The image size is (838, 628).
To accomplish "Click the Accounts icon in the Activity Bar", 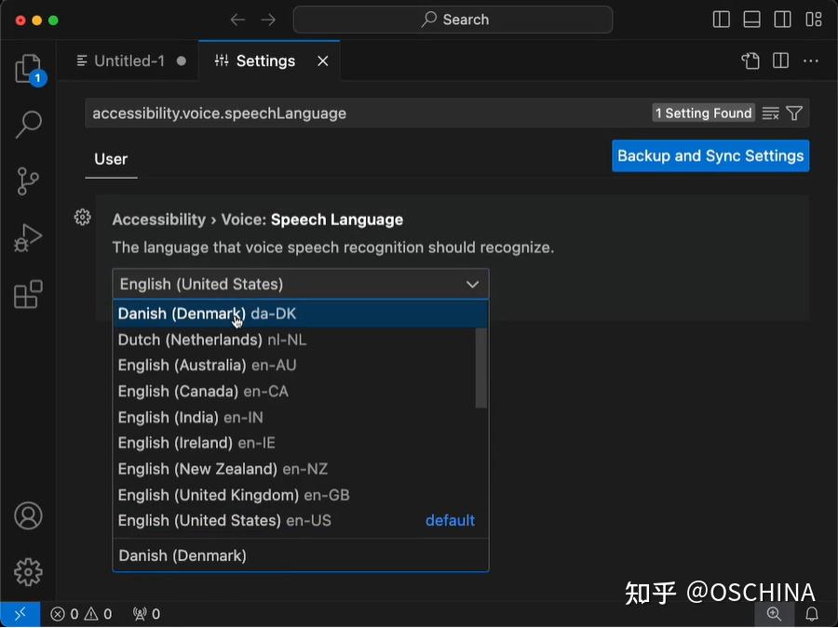I will click(x=27, y=515).
